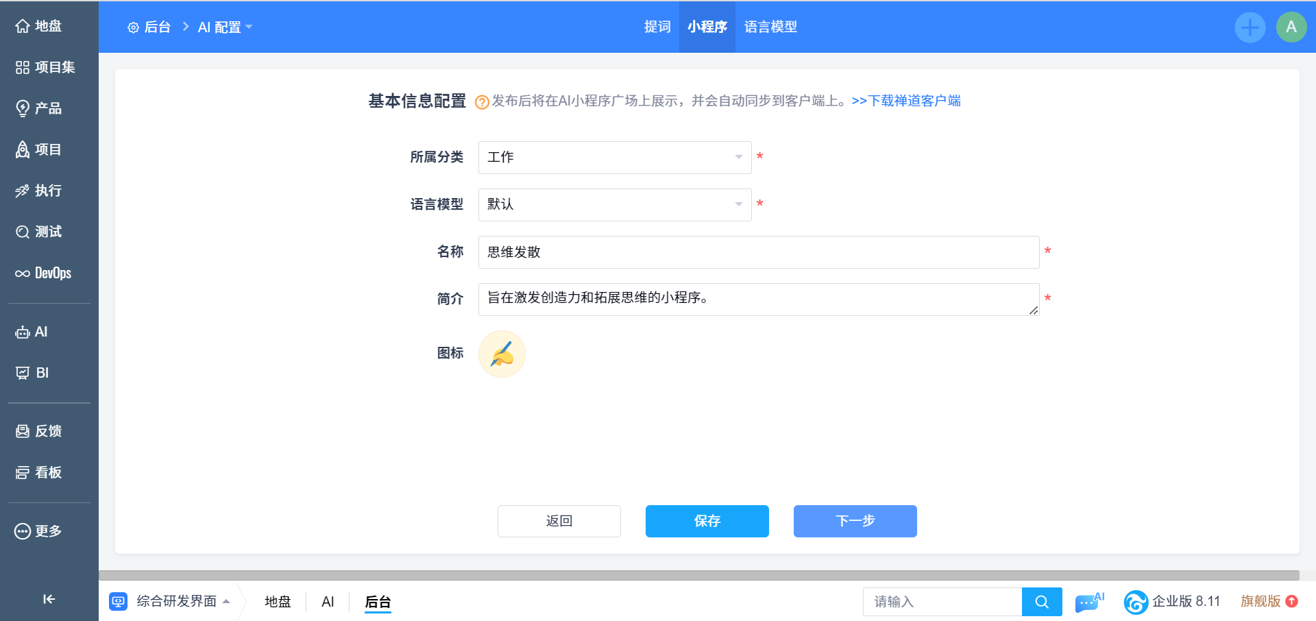Select 后台 in the bottom bar
The width and height of the screenshot is (1316, 621).
pyautogui.click(x=378, y=602)
